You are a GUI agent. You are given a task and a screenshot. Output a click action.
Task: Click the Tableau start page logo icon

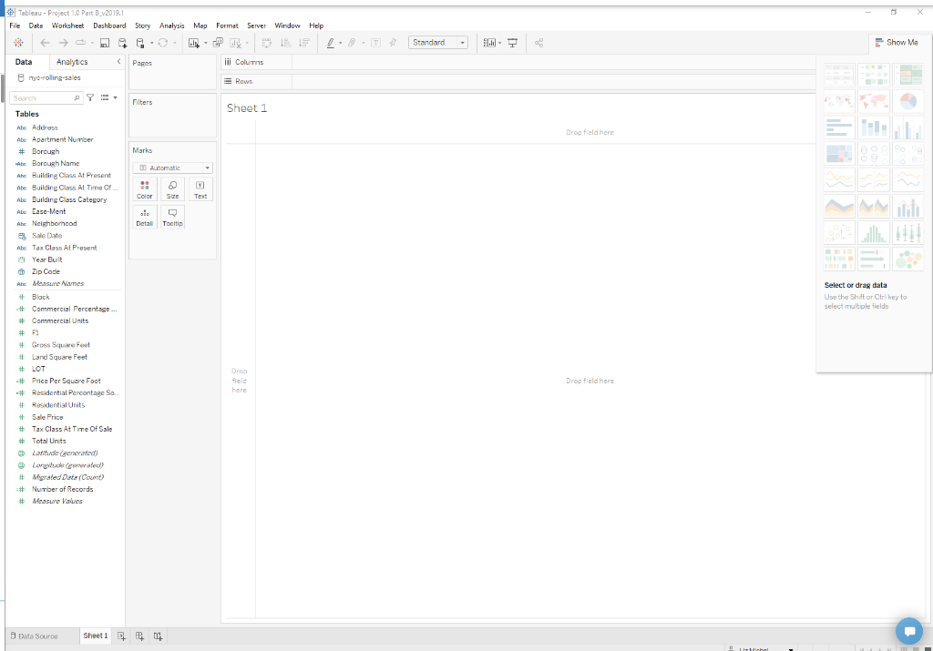(18, 43)
